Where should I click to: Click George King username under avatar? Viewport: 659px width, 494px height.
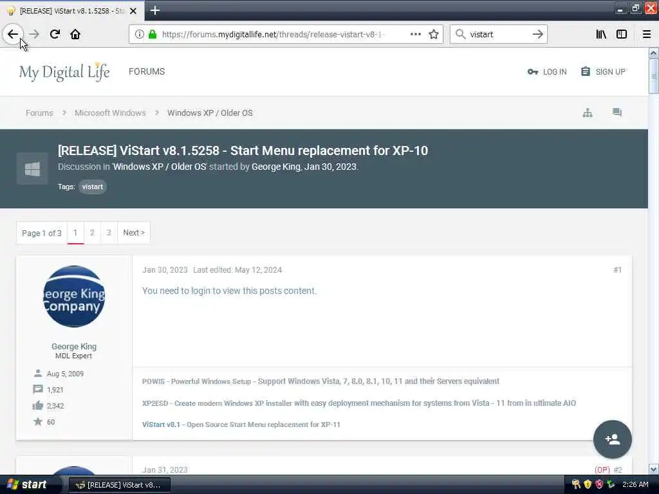pyautogui.click(x=74, y=346)
